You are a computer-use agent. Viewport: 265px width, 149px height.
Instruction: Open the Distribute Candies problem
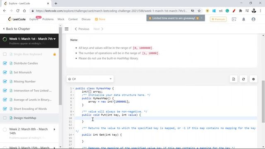26,63
